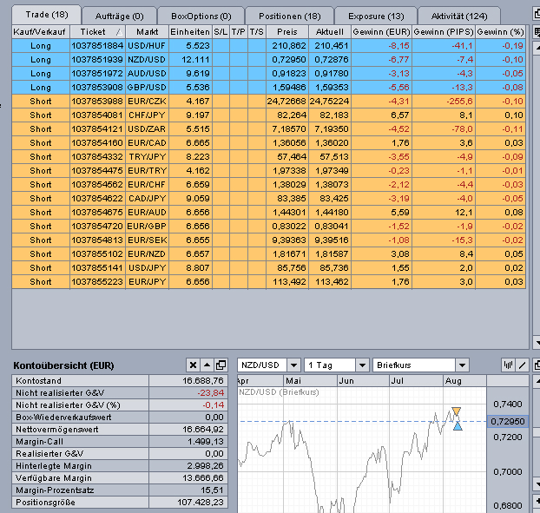Open the Positionen (18) tab

(288, 16)
